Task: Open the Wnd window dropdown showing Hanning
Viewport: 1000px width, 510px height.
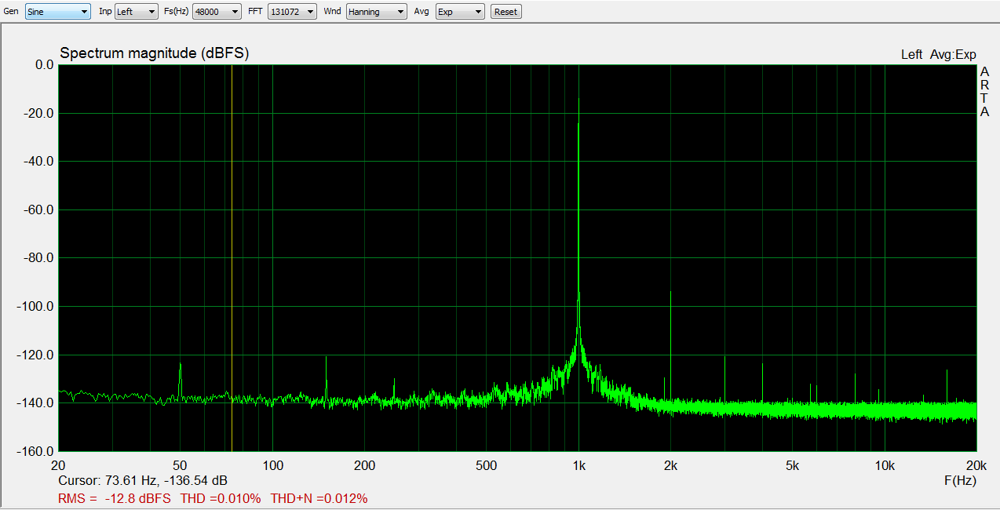Action: pyautogui.click(x=377, y=12)
